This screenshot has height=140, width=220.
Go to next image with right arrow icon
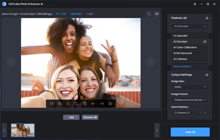pyautogui.click(x=102, y=104)
